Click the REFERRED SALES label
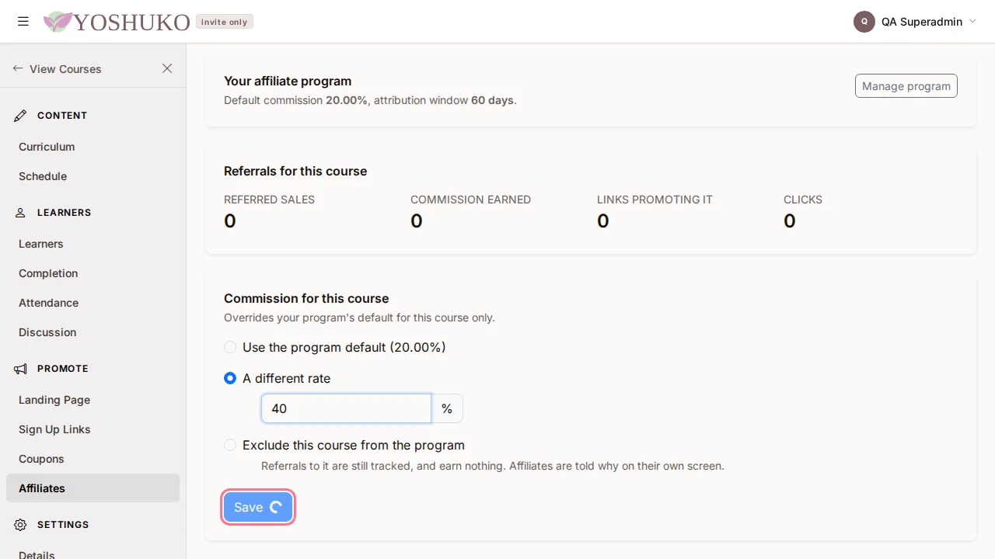Image resolution: width=995 pixels, height=559 pixels. click(x=269, y=200)
